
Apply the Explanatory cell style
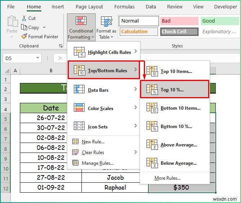tap(220, 32)
